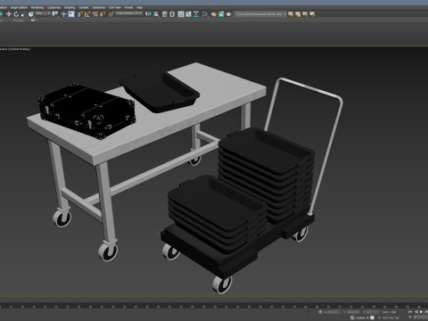Open the Create Selection Set dropdown

click(x=128, y=13)
